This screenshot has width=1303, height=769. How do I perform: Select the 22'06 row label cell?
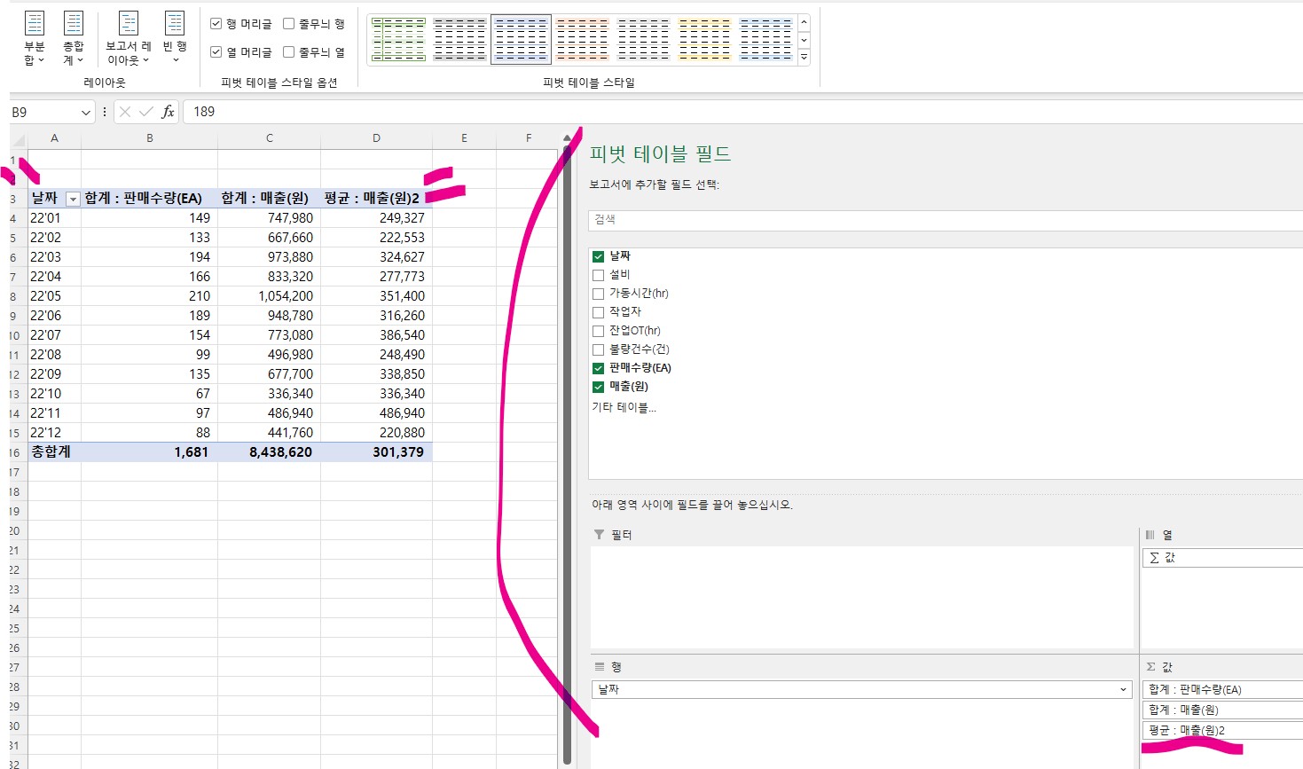click(x=55, y=316)
